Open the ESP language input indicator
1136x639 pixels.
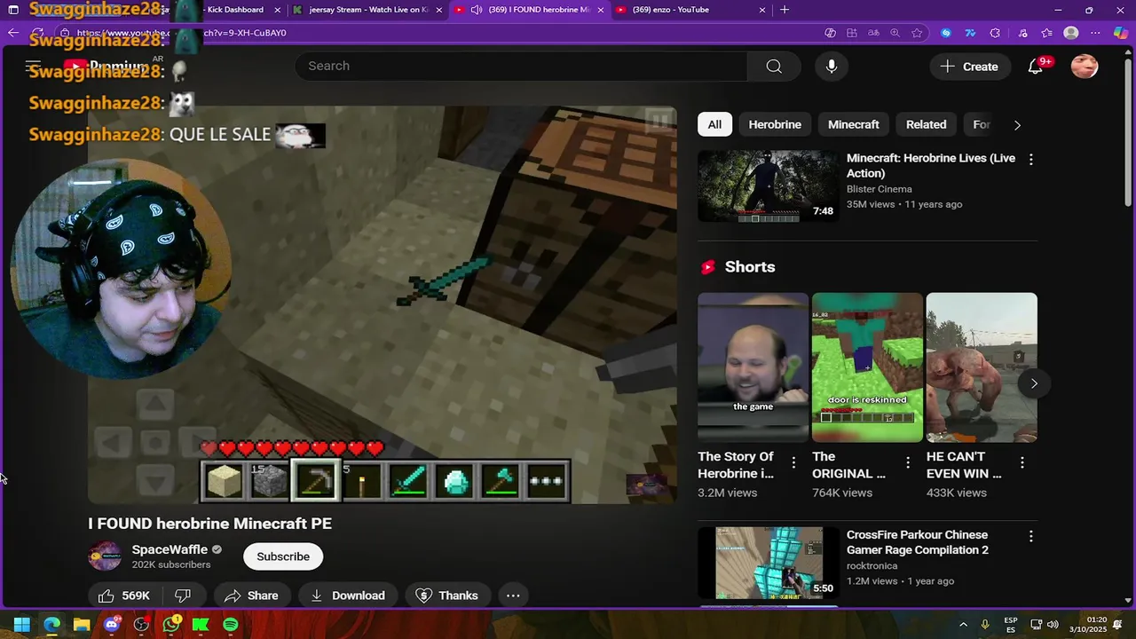tap(1011, 625)
